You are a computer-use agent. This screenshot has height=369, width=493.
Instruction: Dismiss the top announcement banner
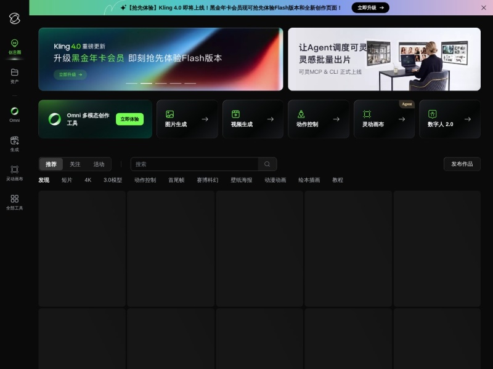coord(484,7)
